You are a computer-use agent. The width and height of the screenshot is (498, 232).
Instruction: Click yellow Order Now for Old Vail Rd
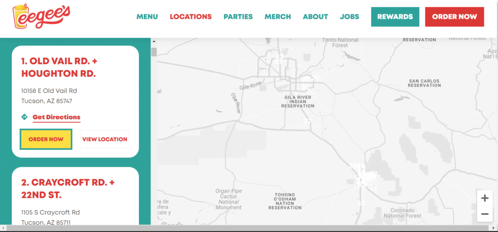[46, 139]
